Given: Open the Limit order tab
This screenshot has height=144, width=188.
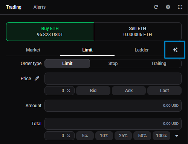Looking at the screenshot, I should point(87,50).
